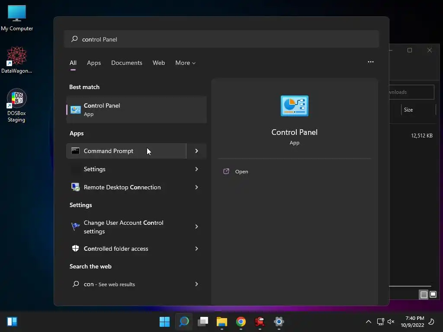
Task: Switch Explorer window to large icons view
Action: (x=433, y=295)
